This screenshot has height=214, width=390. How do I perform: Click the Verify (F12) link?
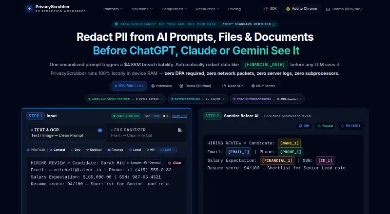click(x=179, y=116)
